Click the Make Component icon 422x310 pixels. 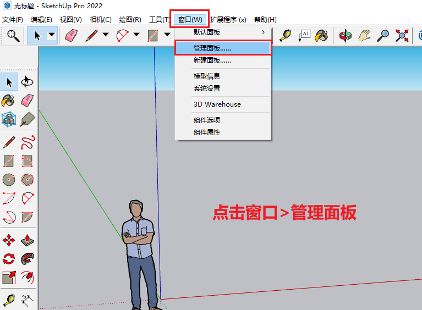(9, 119)
